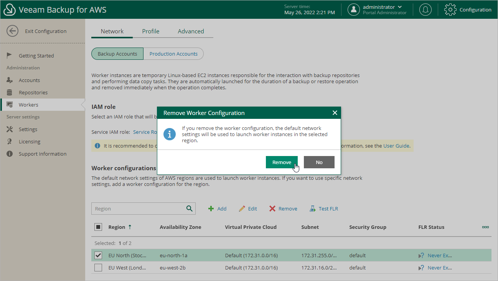Switch to Production Accounts

tap(173, 54)
